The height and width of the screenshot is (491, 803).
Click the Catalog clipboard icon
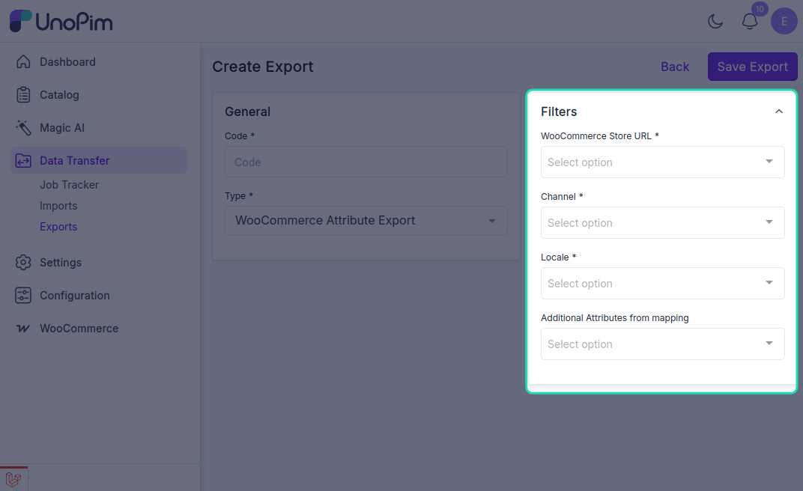[x=23, y=94]
